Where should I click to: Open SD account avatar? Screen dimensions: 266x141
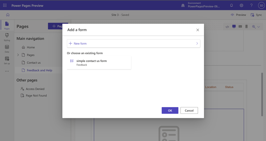(261, 5)
